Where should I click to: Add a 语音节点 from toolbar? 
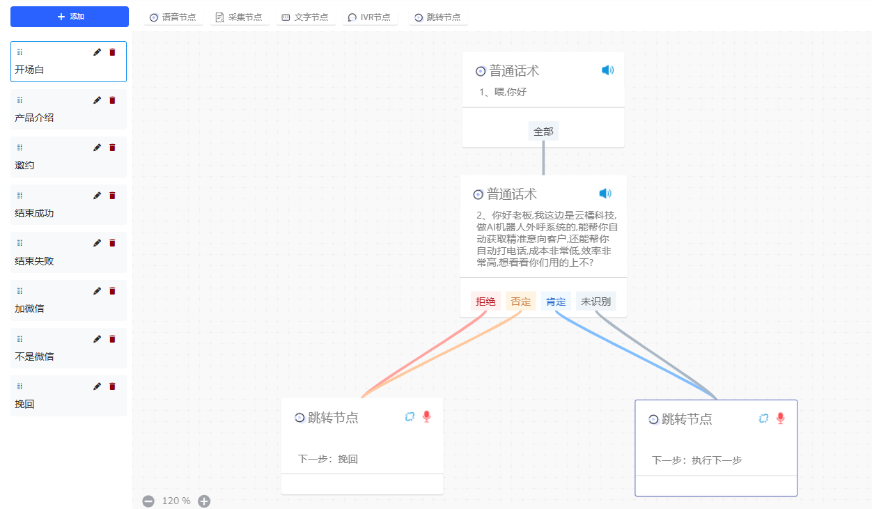(x=173, y=17)
